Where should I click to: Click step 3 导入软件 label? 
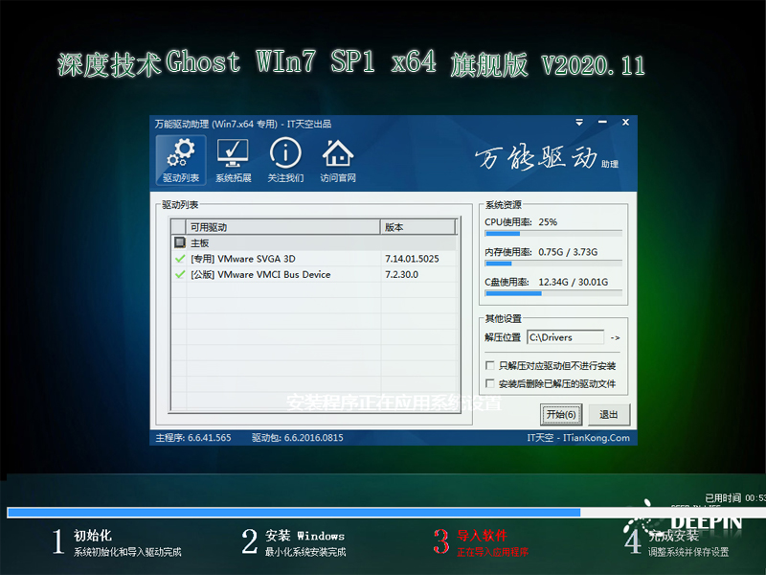click(x=483, y=536)
